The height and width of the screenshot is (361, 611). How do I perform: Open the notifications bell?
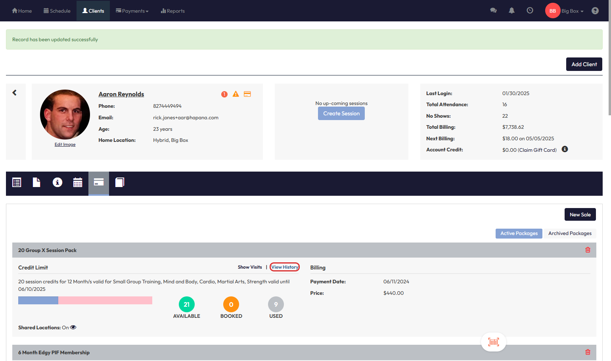tap(511, 11)
